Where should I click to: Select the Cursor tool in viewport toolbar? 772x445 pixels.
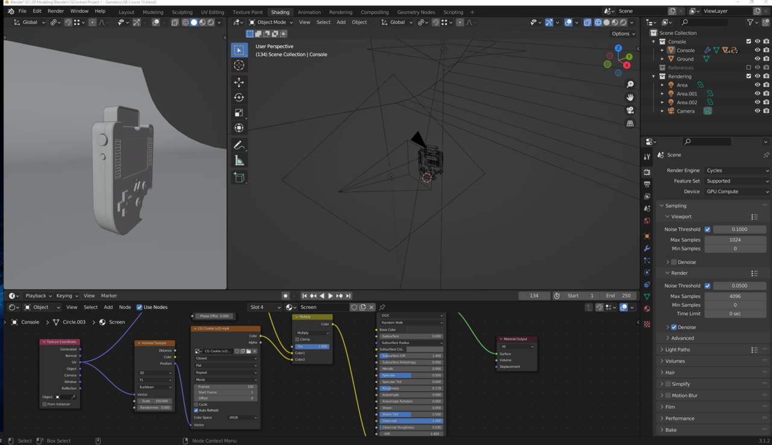point(239,66)
